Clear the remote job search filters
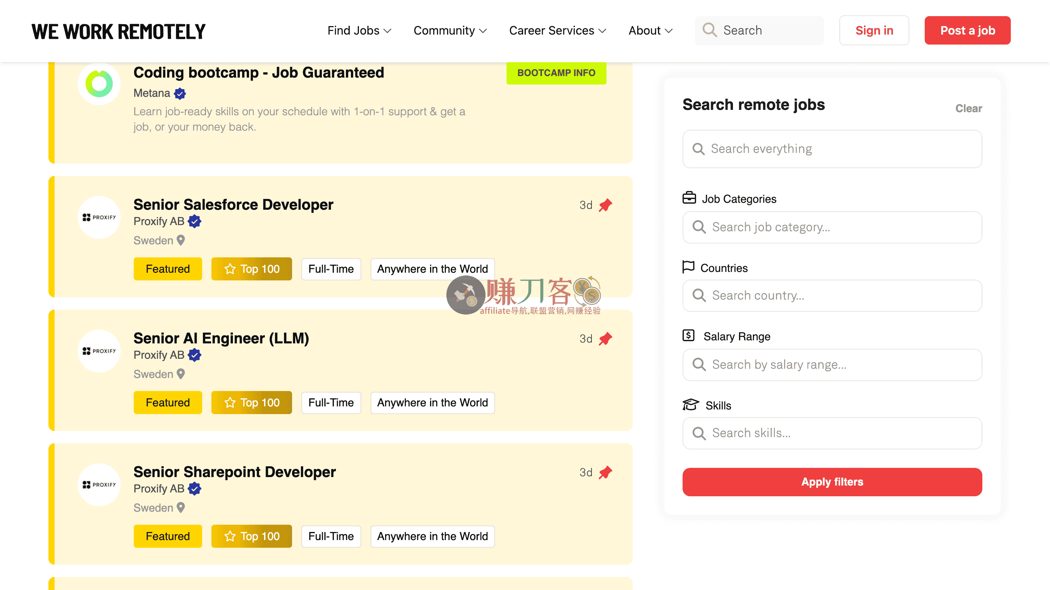This screenshot has height=590, width=1050. click(969, 108)
